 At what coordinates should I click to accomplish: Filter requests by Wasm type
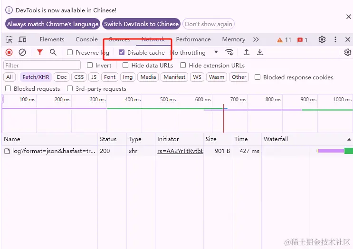(217, 77)
